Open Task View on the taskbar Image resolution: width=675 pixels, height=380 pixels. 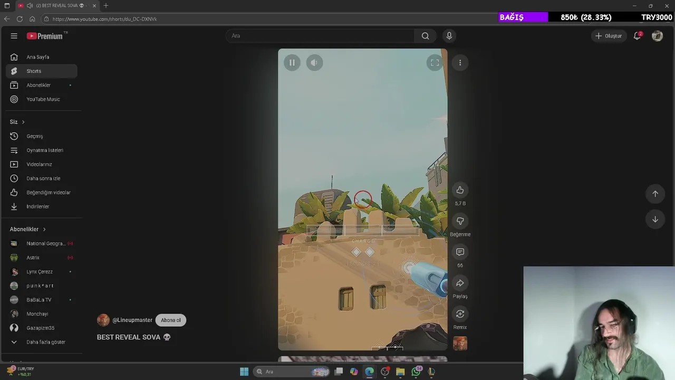(x=339, y=372)
